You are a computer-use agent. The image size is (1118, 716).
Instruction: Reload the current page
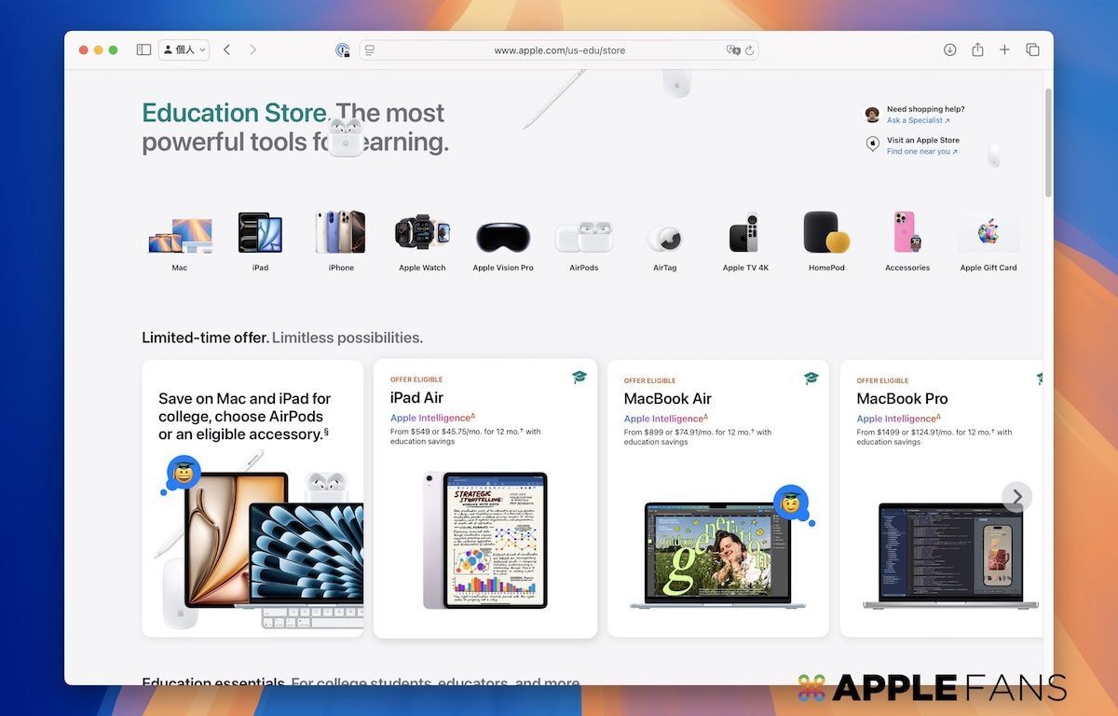click(x=750, y=50)
